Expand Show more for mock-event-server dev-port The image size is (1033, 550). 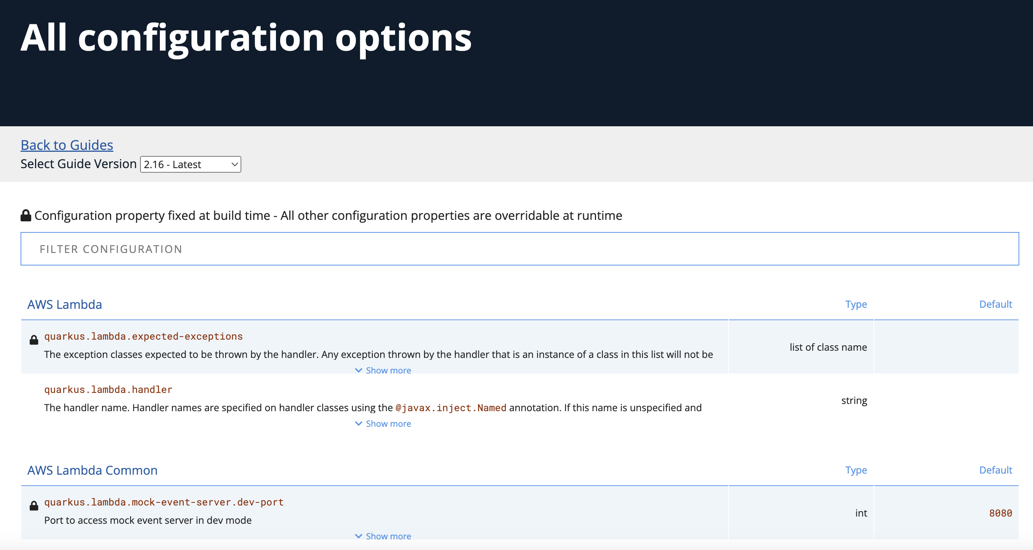tap(388, 536)
